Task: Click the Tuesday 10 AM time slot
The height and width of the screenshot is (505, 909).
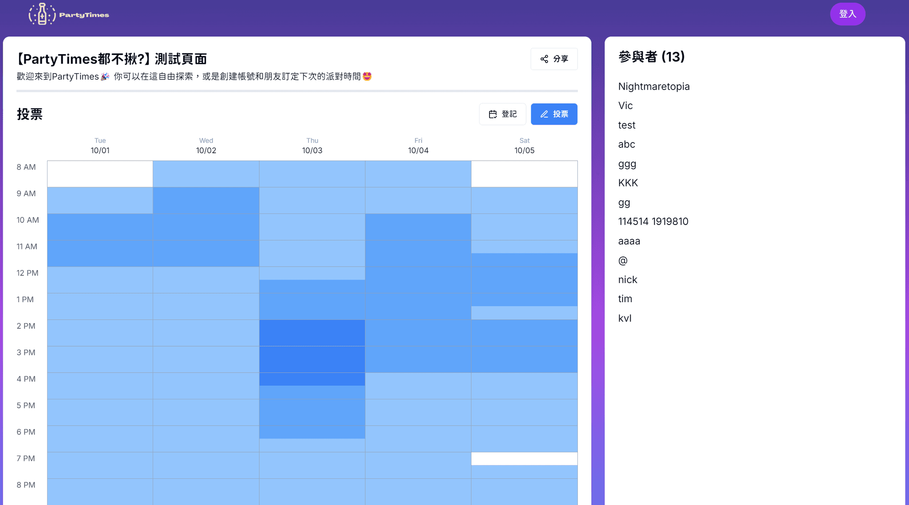Action: (x=100, y=227)
